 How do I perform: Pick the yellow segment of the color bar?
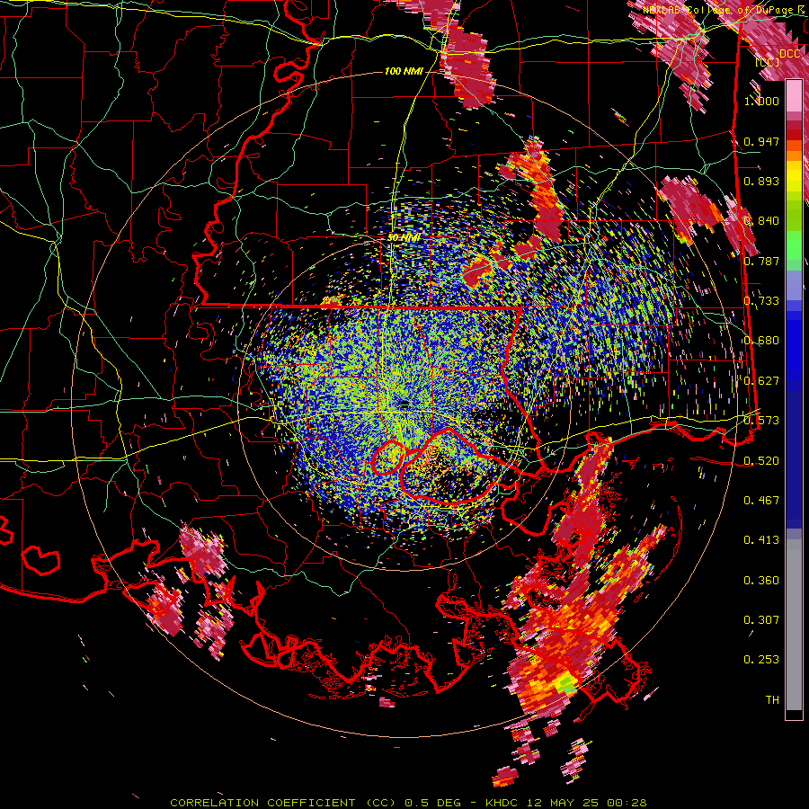tap(794, 176)
